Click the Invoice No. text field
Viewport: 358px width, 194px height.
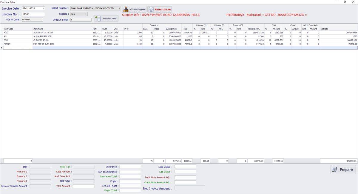pos(33,14)
